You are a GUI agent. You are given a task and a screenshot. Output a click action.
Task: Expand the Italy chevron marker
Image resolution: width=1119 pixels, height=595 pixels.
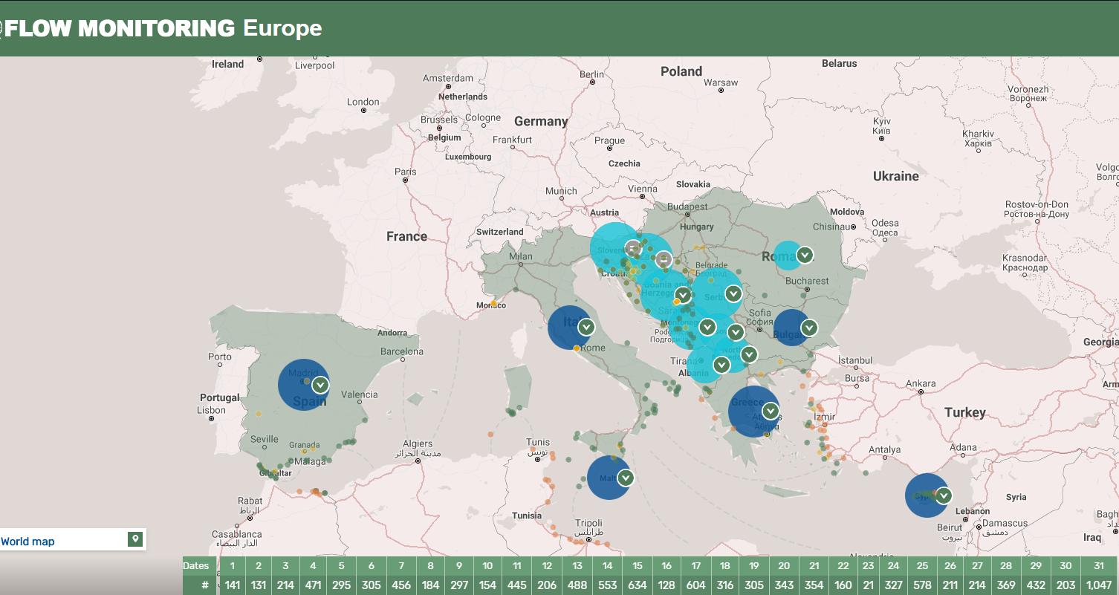click(x=586, y=327)
